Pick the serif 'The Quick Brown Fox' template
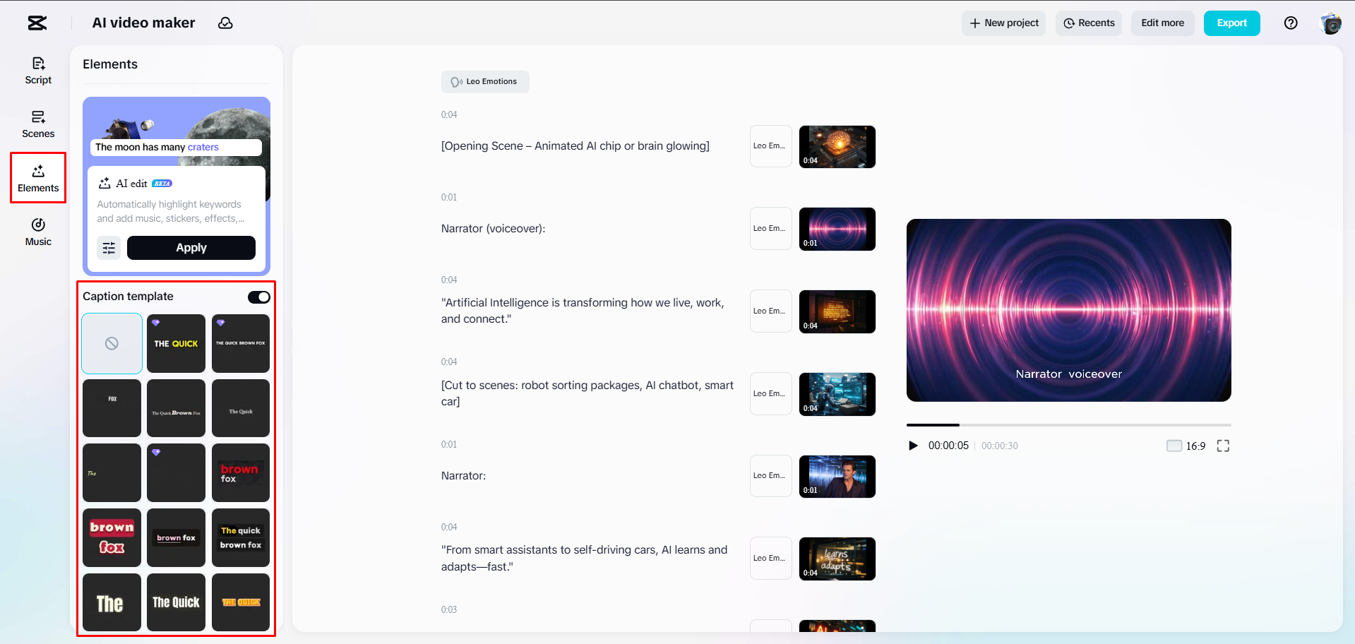 click(176, 408)
